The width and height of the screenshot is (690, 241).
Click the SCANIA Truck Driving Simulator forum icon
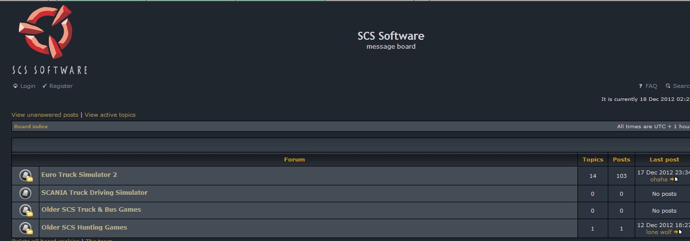25,193
